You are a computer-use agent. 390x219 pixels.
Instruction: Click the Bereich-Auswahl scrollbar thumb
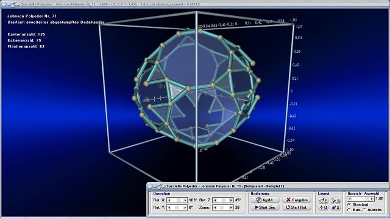pos(367,199)
